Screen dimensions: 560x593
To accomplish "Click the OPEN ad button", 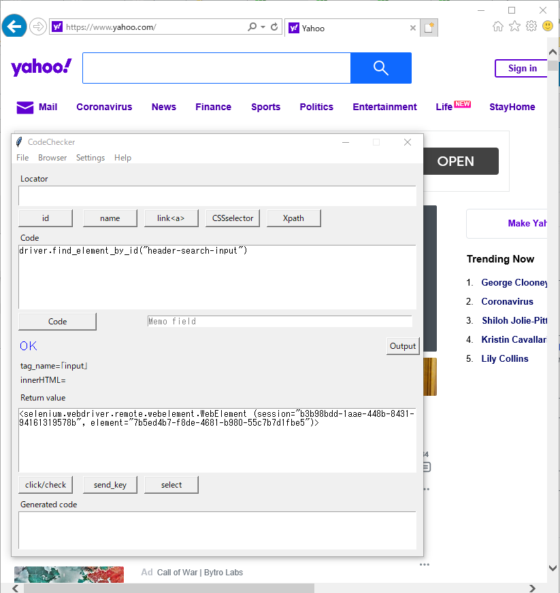I will 461,161.
